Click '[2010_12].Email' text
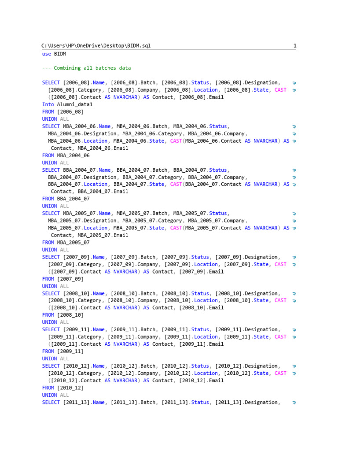 coord(202,381)
